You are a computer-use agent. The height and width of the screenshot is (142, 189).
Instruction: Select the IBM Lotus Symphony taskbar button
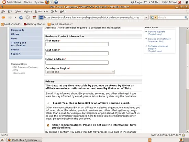coord(24,140)
